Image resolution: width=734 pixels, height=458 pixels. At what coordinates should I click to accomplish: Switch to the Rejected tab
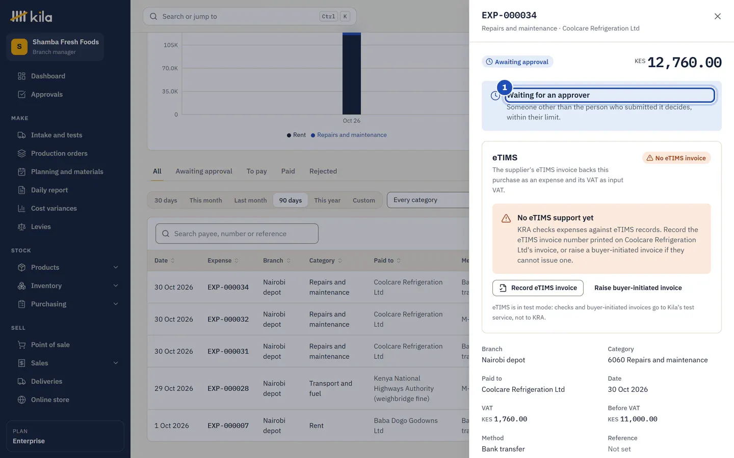323,171
